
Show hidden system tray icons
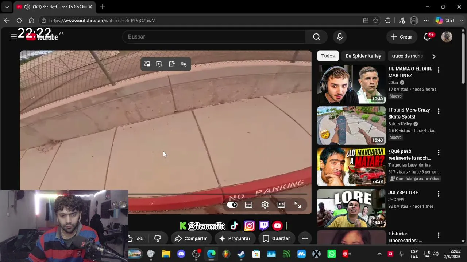tap(379, 254)
